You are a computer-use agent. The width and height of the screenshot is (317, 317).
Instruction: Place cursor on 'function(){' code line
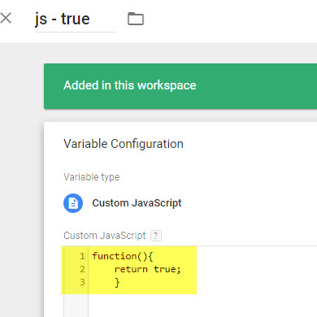tap(123, 256)
